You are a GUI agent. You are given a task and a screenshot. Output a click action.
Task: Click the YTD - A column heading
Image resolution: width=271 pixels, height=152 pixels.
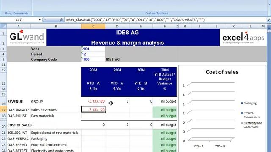pyautogui.click(x=117, y=84)
